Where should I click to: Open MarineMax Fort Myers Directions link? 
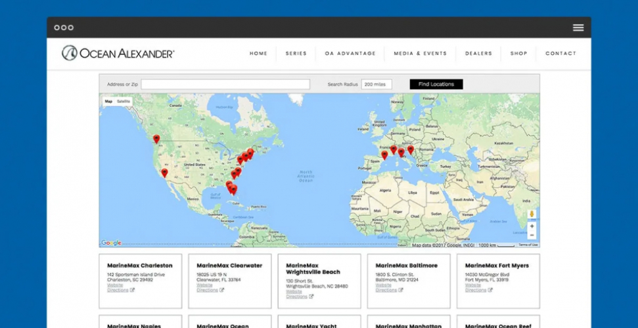pos(476,290)
